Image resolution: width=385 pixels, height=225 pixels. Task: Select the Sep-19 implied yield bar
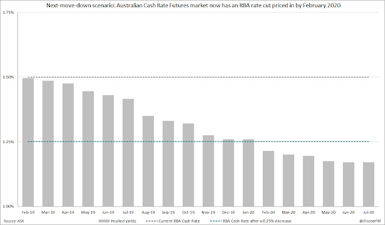(168, 164)
